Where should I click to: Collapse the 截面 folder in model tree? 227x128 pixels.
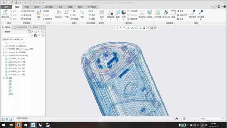[x=4, y=78]
